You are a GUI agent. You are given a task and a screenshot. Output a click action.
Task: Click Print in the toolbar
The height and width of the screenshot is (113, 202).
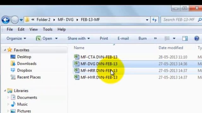(104, 38)
